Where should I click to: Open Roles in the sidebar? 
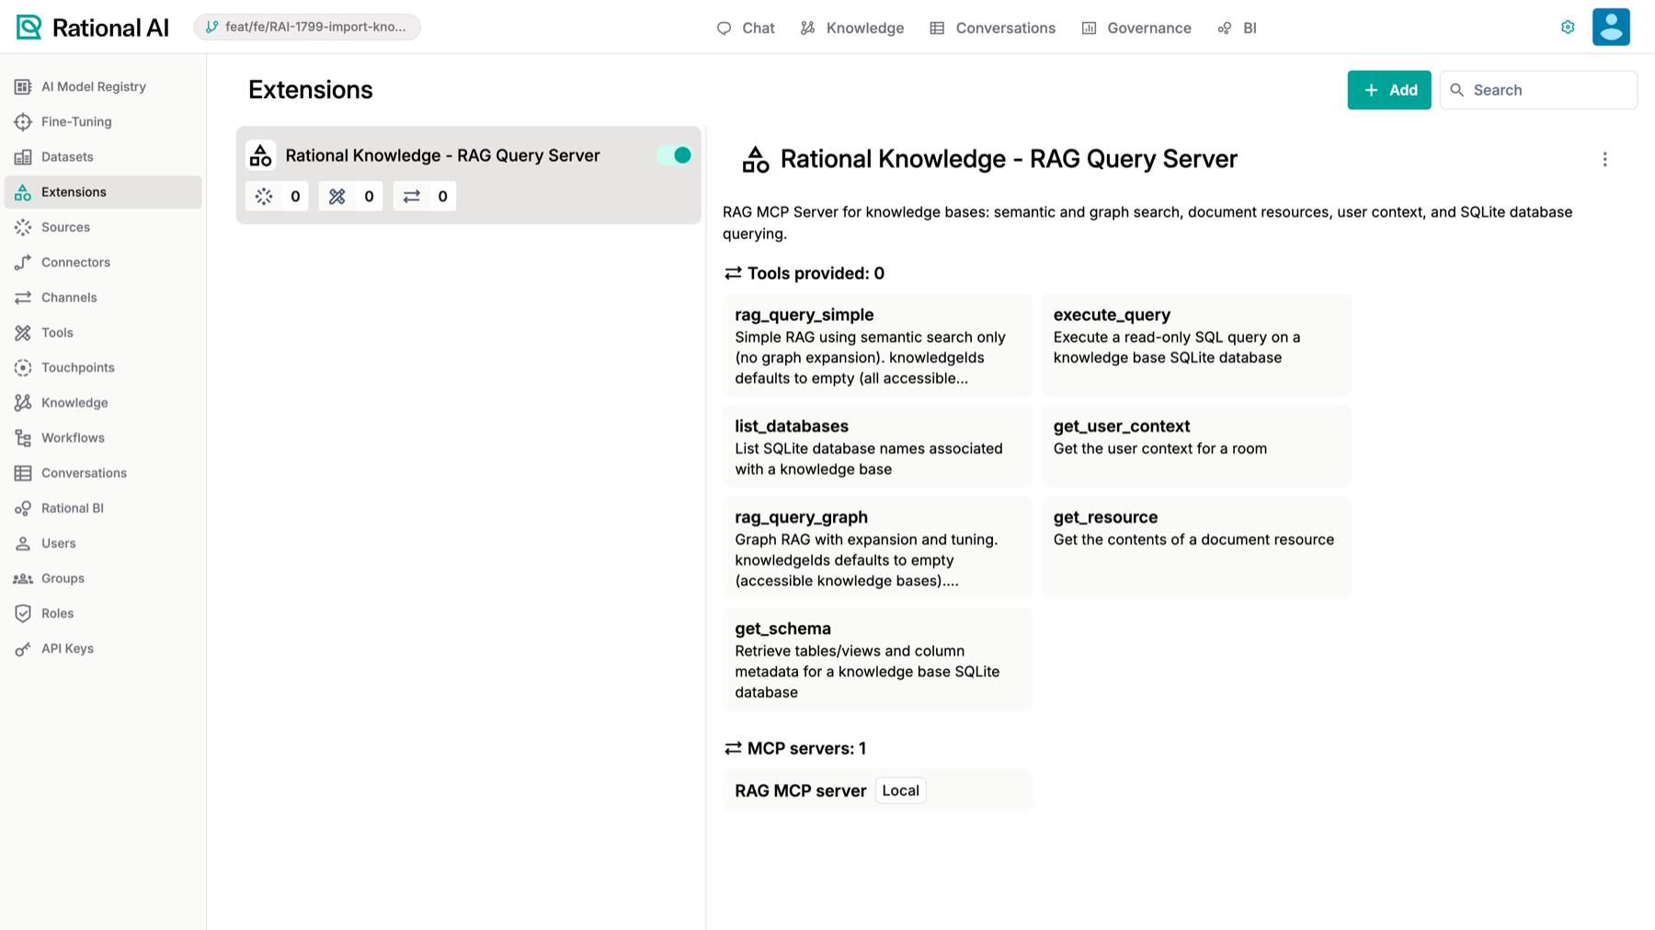pos(103,614)
